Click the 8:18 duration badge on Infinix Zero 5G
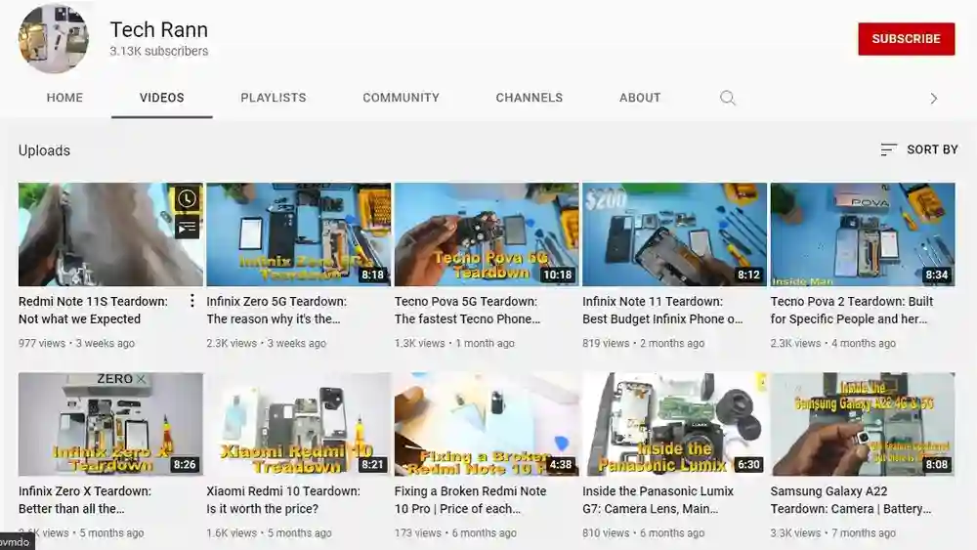The height and width of the screenshot is (550, 977). tap(372, 275)
